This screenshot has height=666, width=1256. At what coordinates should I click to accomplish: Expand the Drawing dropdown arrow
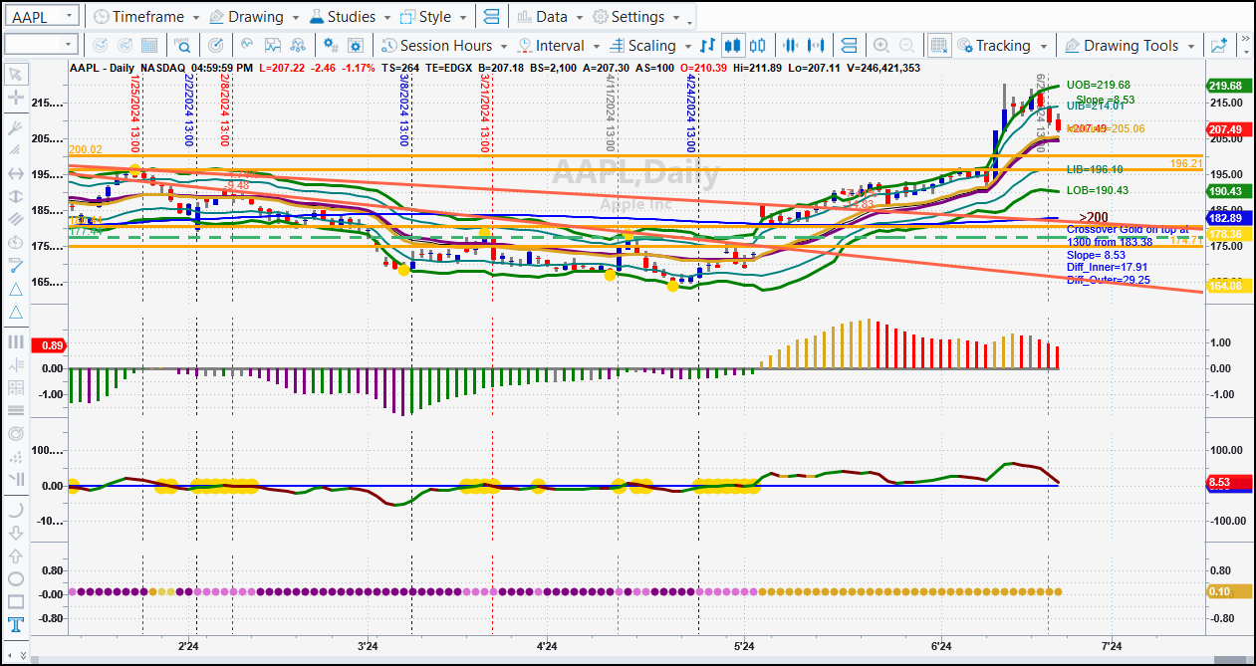(x=294, y=18)
